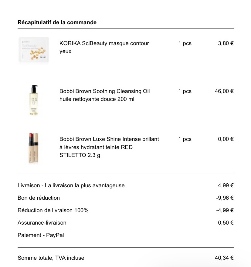The width and height of the screenshot is (251, 267).
Task: Select the Livraison la plus avantageuse line
Action: (126, 185)
